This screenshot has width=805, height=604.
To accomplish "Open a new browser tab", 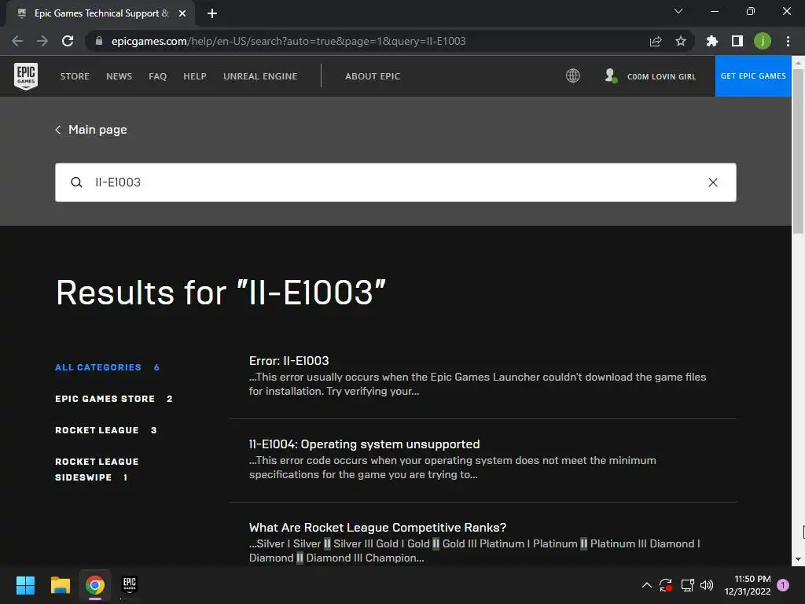I will pos(212,13).
